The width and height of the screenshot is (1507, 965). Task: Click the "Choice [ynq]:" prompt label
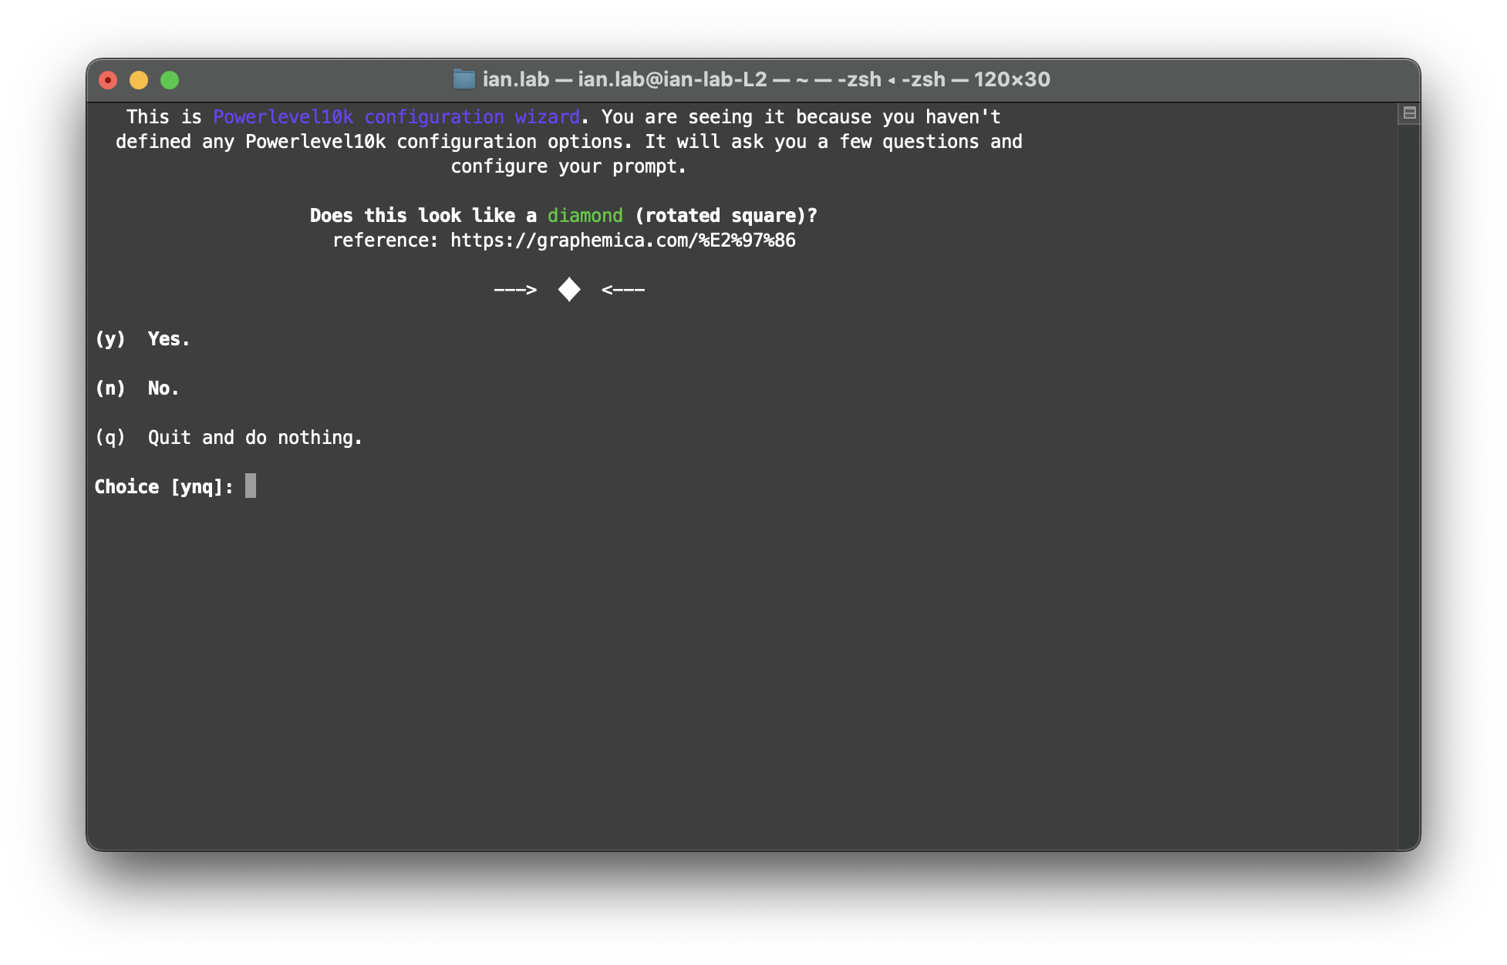[x=164, y=487]
